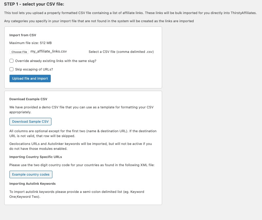Click the 'Importing Country Specific URLs' heading
The width and height of the screenshot is (262, 220).
coord(36,157)
